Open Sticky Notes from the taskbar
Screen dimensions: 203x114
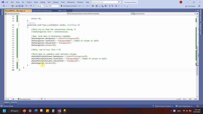pyautogui.click(x=48, y=111)
